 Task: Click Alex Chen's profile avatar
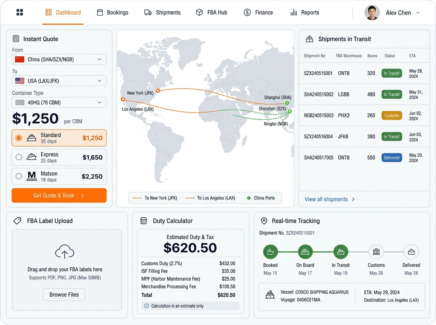372,12
